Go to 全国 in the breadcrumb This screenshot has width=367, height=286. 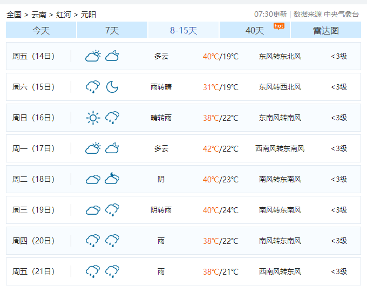pos(14,15)
